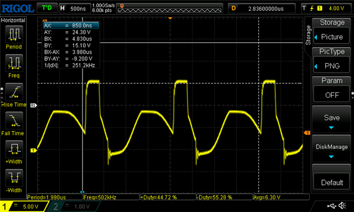Open the Horizontal measurement menu header
354x212 pixels.
(13, 20)
